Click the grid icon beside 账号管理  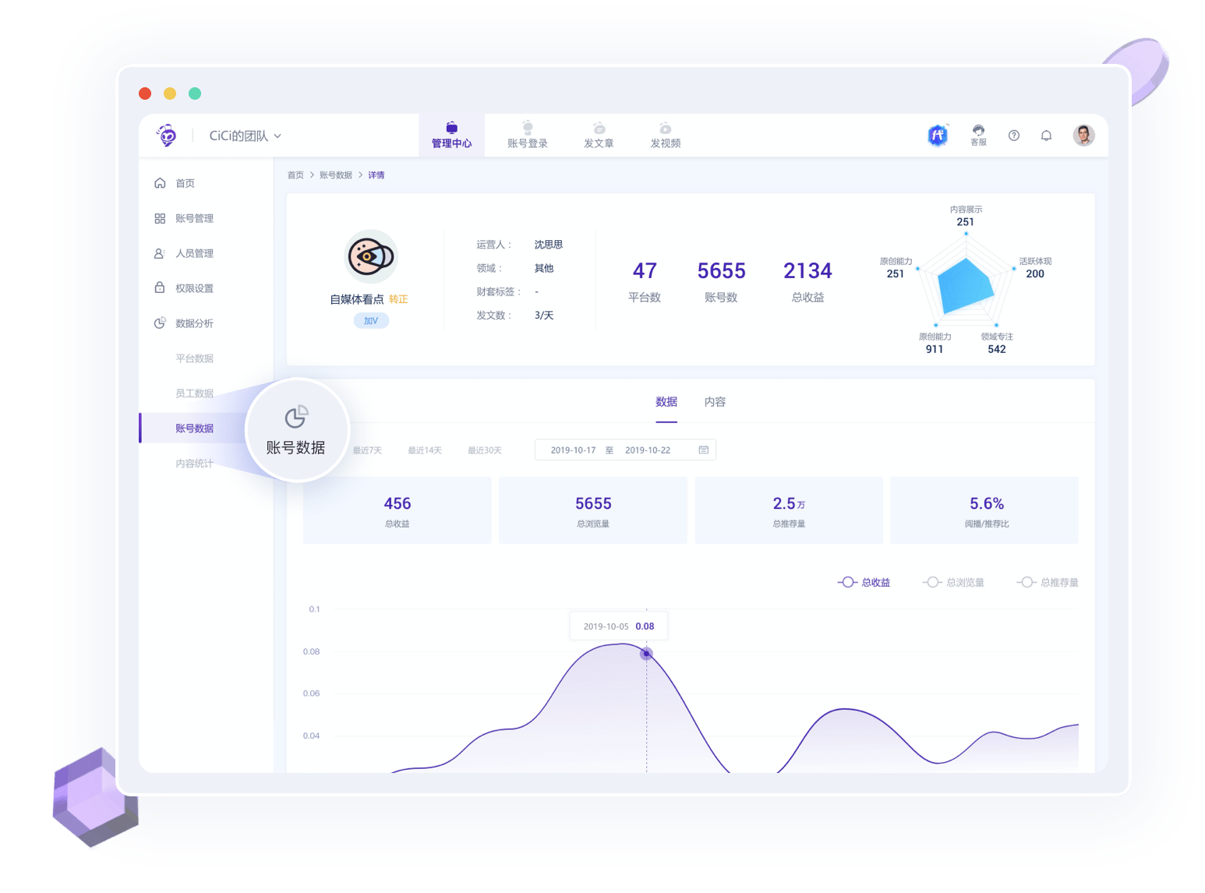[160, 218]
